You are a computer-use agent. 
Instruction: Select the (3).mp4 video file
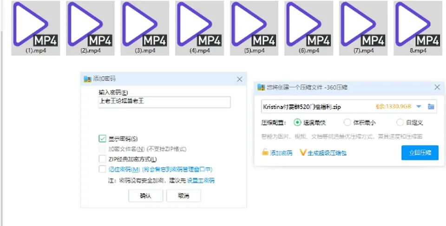tap(145, 28)
